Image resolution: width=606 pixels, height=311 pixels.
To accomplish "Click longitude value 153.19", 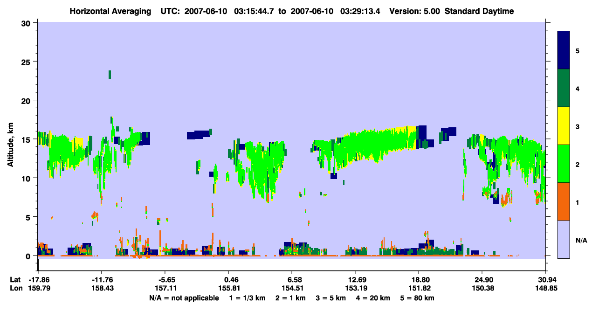I will point(355,288).
